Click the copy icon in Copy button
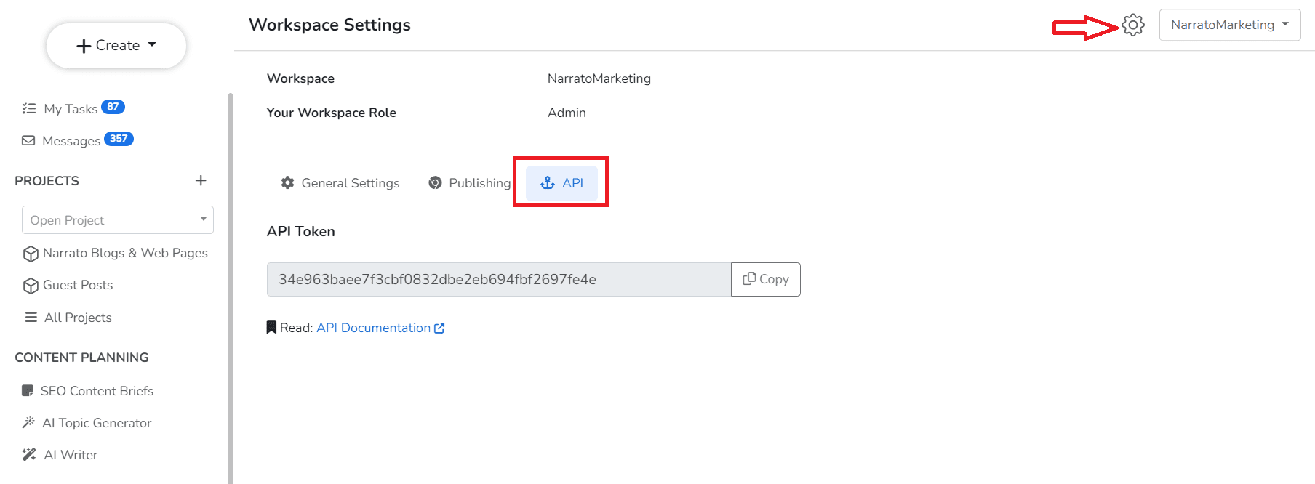Image resolution: width=1315 pixels, height=484 pixels. (749, 278)
